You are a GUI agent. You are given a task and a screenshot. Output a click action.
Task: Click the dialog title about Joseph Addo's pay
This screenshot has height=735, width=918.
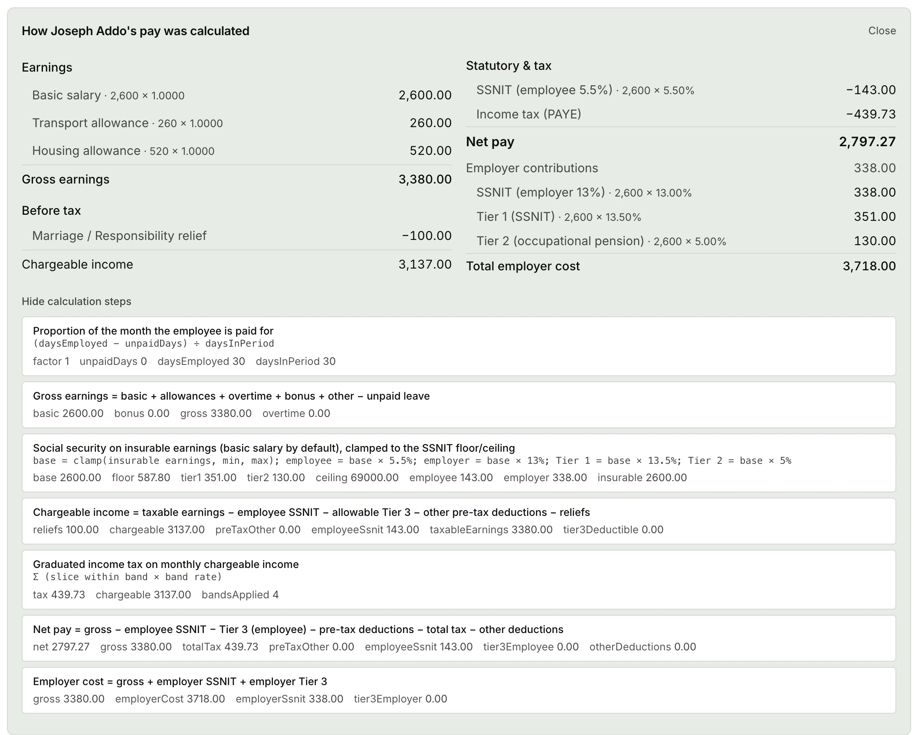[135, 31]
